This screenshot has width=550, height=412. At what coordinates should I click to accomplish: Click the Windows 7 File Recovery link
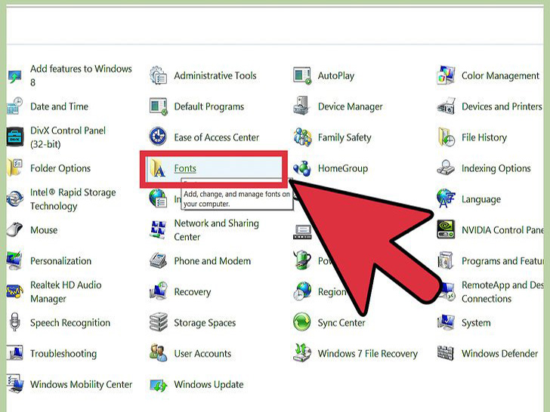coord(367,354)
